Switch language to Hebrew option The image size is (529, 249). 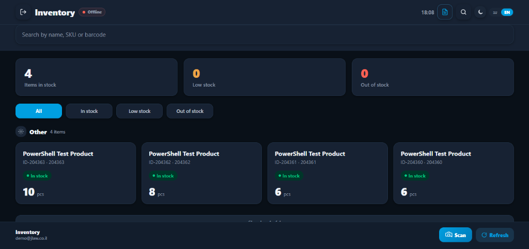(x=495, y=12)
